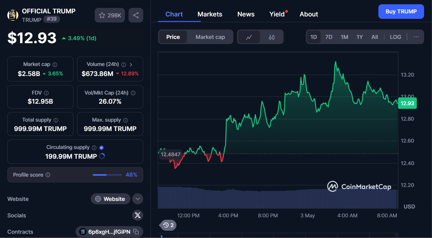This screenshot has height=238, width=432.
Task: Show Profile score info icon
Action: click(48, 175)
